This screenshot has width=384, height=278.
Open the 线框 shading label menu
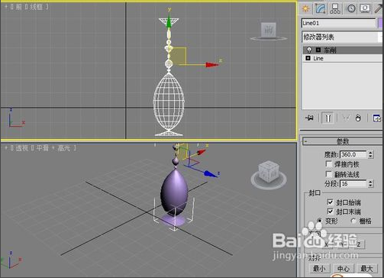coord(36,7)
